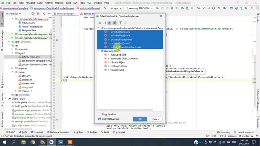The height and width of the screenshot is (146, 260).
Task: Click the Project panel gear settings icon
Action: coord(44,13)
